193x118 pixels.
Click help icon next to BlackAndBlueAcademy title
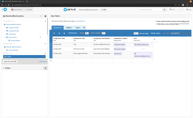[x=41, y=16]
